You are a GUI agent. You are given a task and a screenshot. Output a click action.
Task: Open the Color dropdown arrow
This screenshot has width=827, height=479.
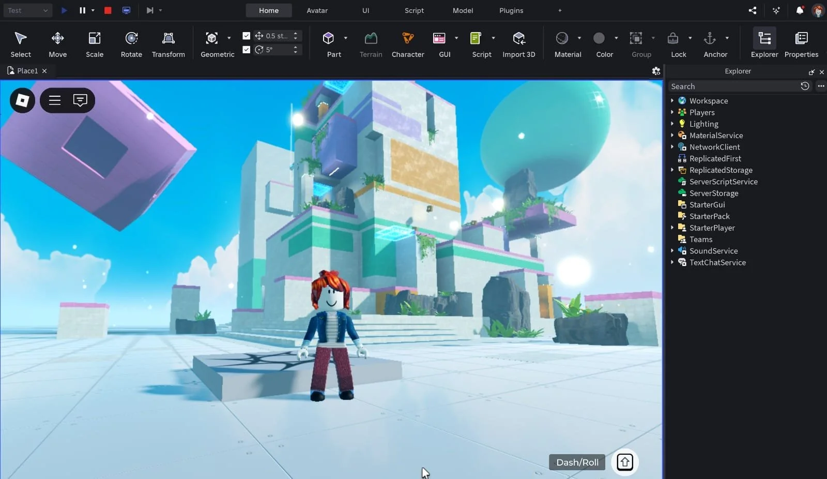pyautogui.click(x=616, y=38)
